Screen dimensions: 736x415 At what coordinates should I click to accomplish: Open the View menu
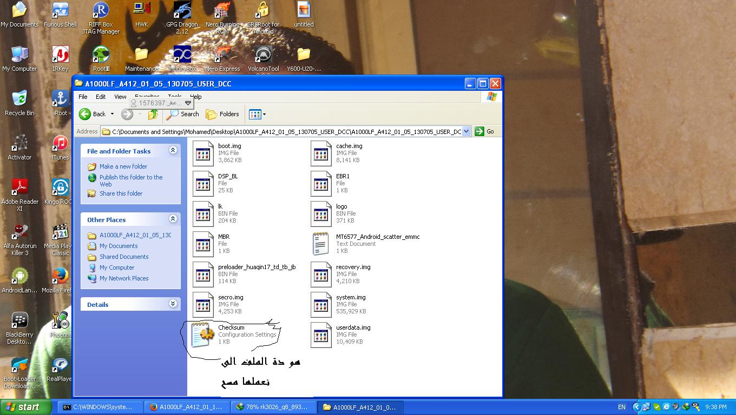[120, 97]
